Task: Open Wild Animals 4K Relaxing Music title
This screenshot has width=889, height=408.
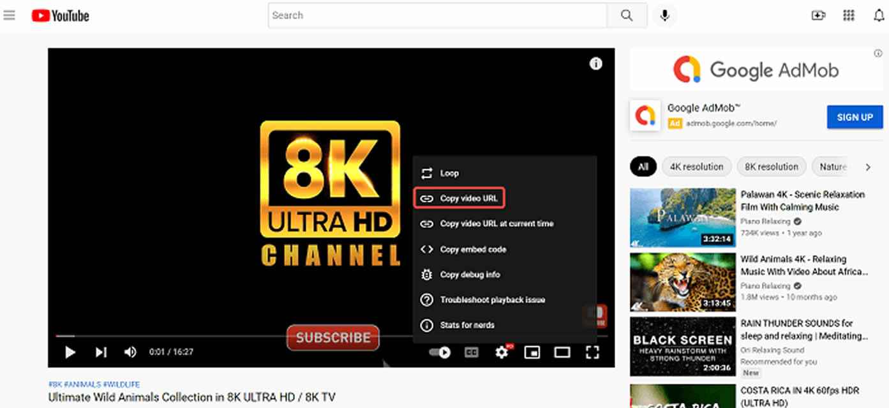Action: [x=804, y=265]
